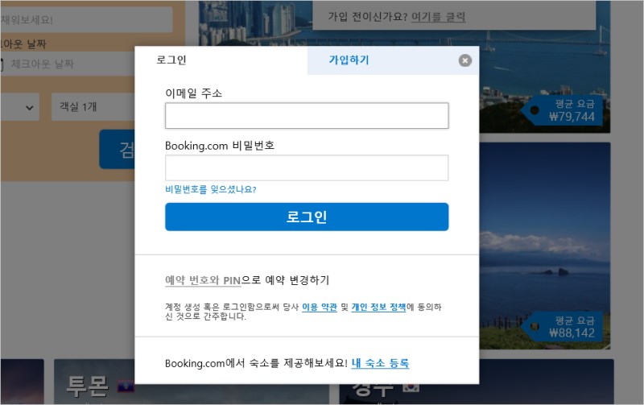The height and width of the screenshot is (405, 644).
Task: Open the 비밀번호를 잊으셨나요? link
Action: coord(211,189)
